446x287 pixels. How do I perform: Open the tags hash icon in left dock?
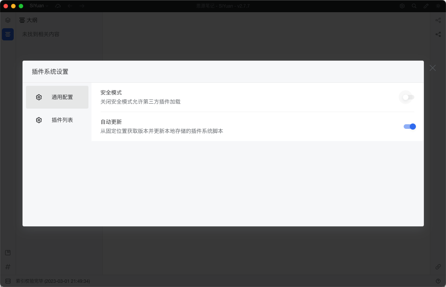tap(8, 267)
